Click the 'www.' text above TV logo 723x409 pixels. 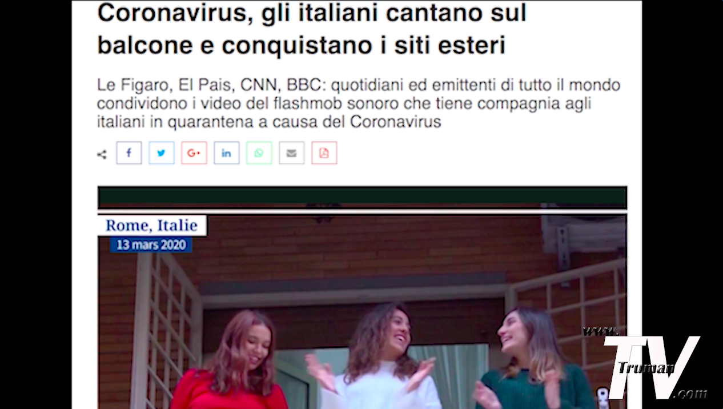(x=601, y=331)
